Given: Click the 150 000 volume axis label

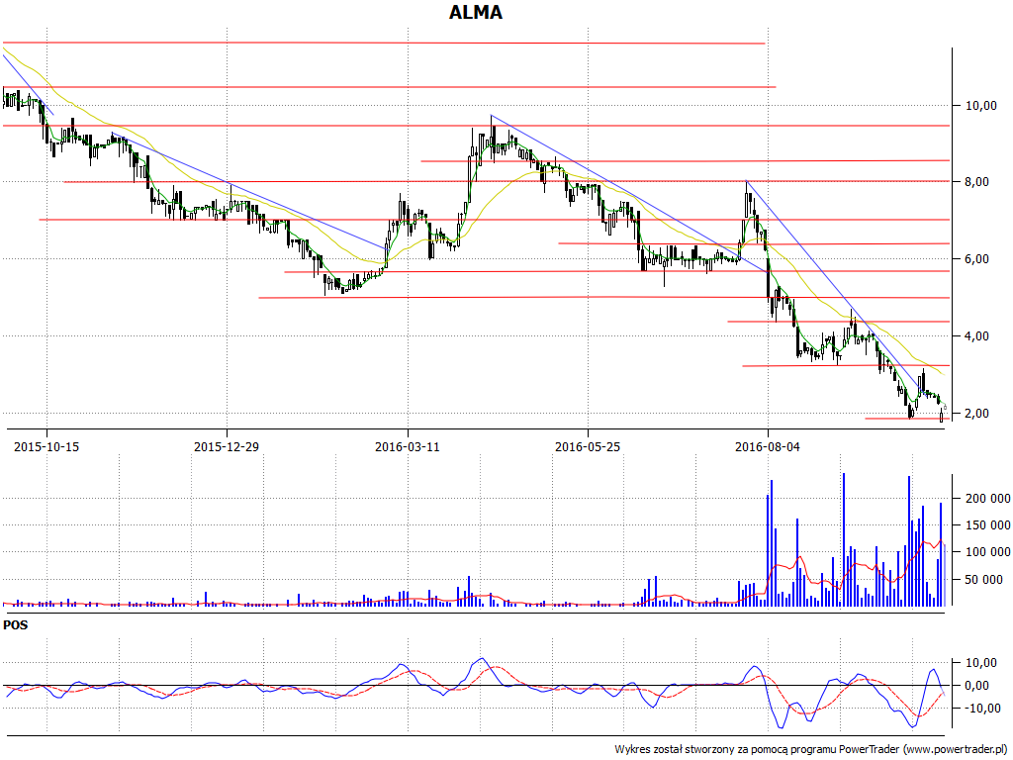Looking at the screenshot, I should pos(988,525).
